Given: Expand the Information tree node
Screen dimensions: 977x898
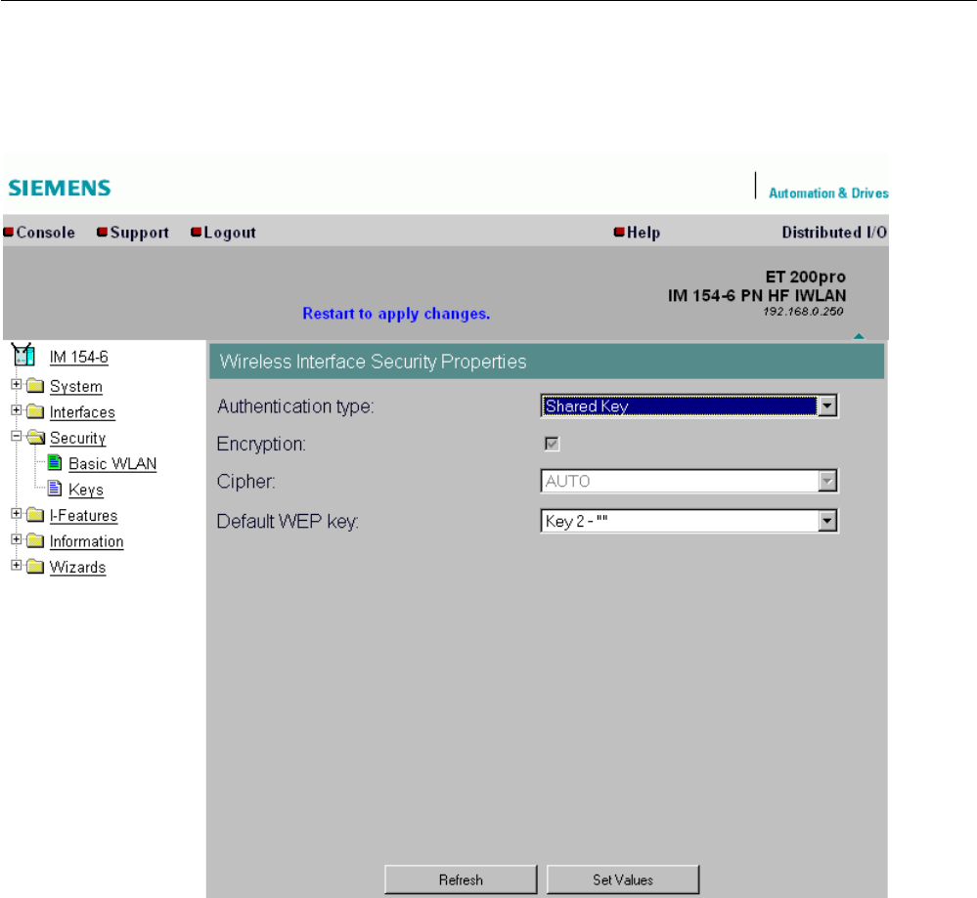Looking at the screenshot, I should 17,538.
